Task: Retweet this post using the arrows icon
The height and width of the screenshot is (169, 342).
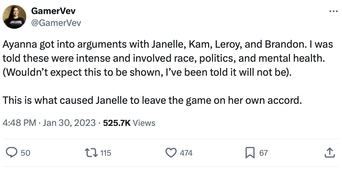Action: 91,153
